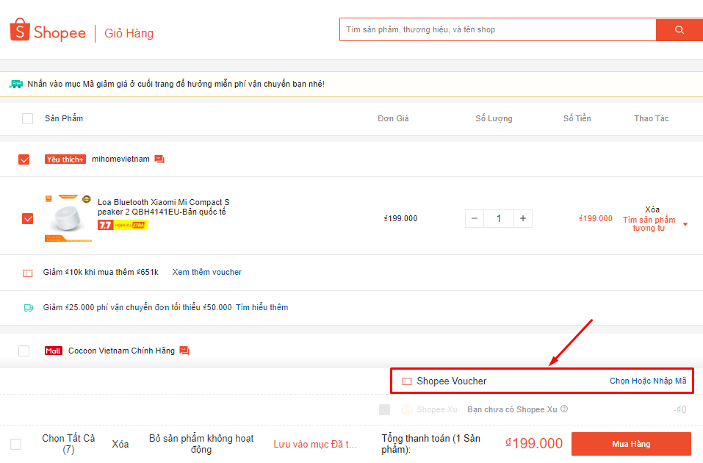Click the free shipping truck icon

(x=28, y=308)
